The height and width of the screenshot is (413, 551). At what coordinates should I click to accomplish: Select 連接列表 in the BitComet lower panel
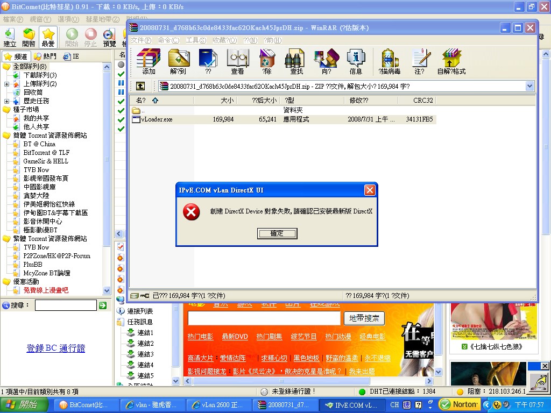point(140,311)
